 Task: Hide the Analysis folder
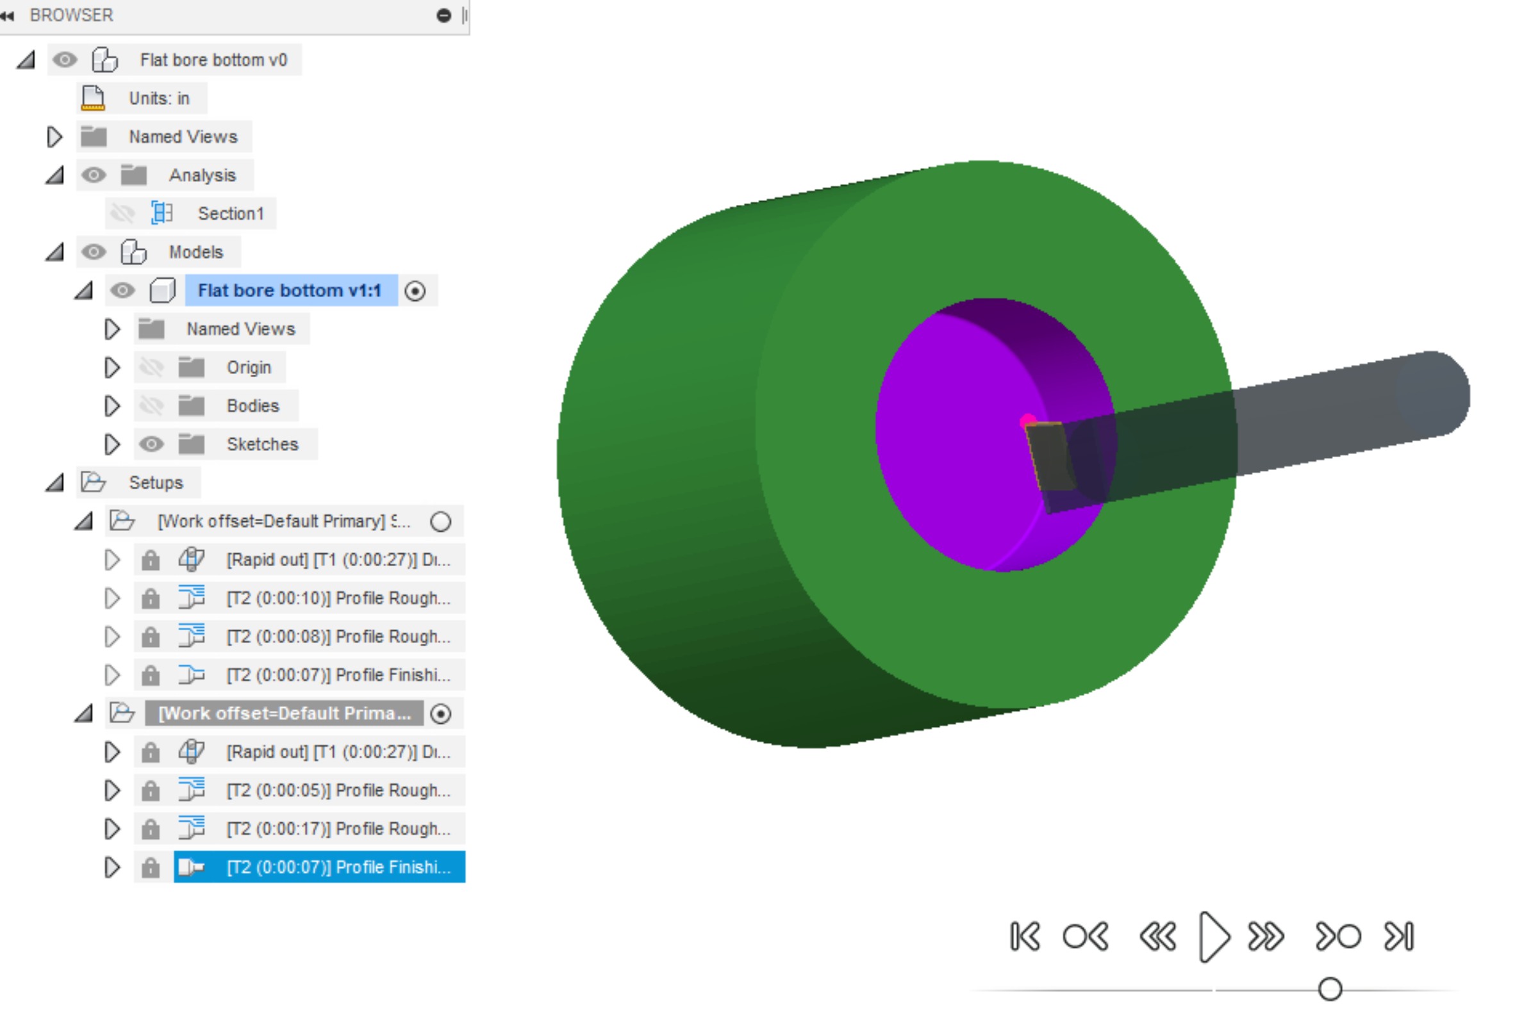click(x=94, y=175)
